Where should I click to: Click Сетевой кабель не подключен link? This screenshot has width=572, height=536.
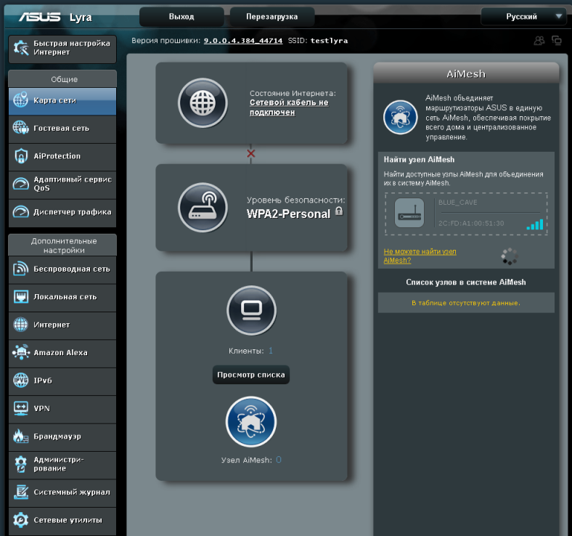[x=289, y=107]
